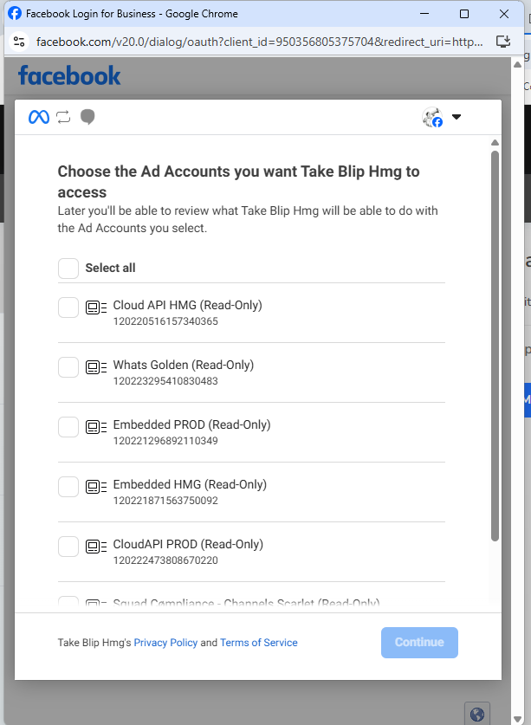531x725 pixels.
Task: Check the Select all checkbox
Action: (68, 269)
